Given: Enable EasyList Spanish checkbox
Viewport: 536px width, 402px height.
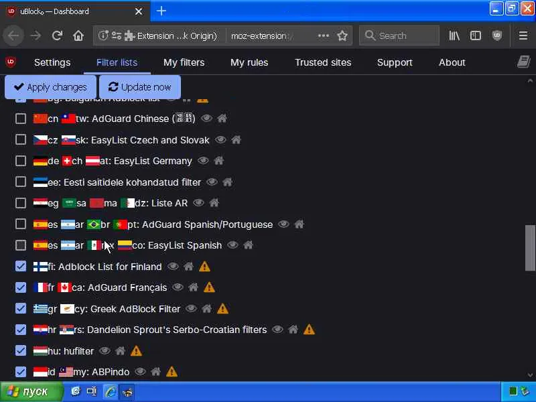Looking at the screenshot, I should (x=21, y=245).
